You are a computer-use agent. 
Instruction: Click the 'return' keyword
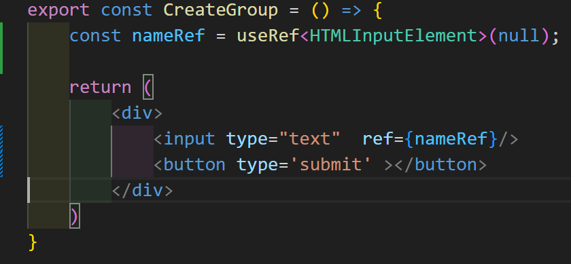[100, 88]
